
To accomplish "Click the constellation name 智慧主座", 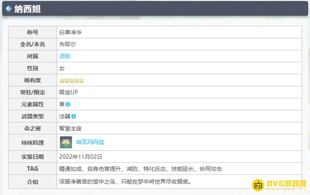I will 70,128.
